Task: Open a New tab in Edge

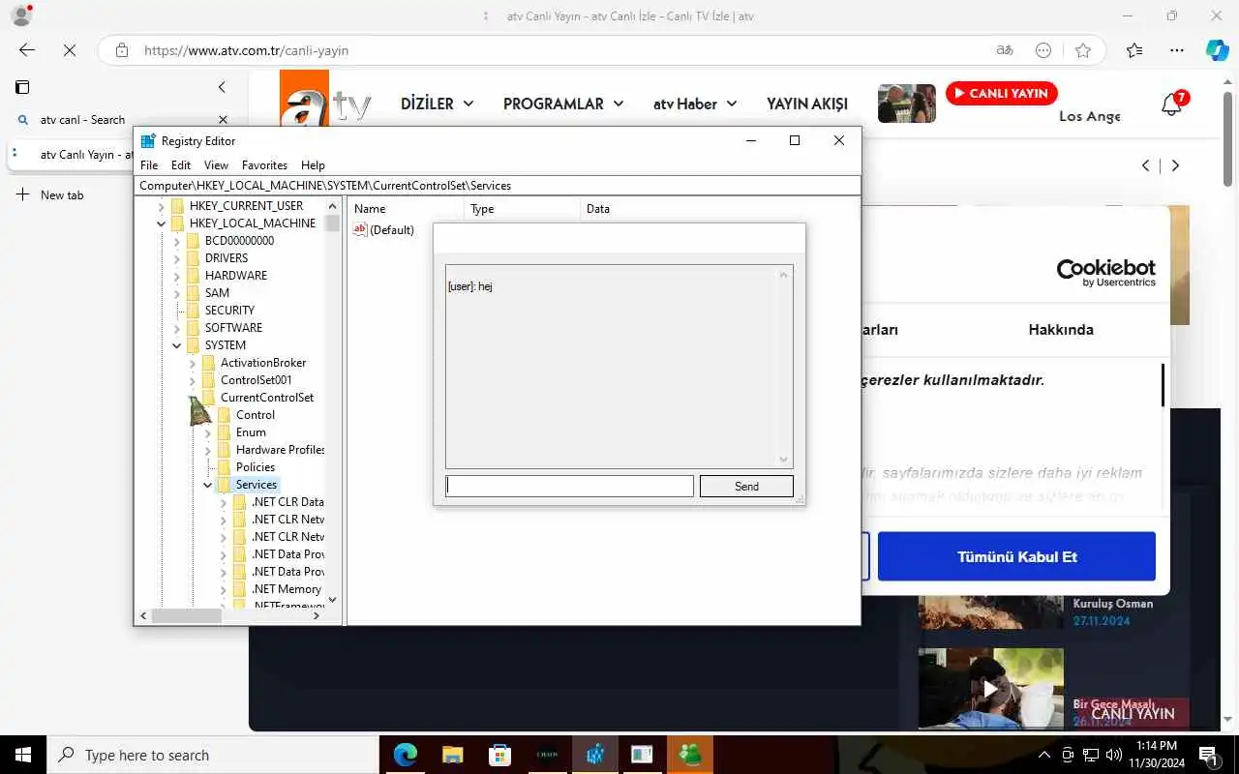Action: 50,194
